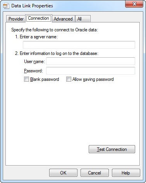Tick Allow saving password checkbox

[69, 79]
